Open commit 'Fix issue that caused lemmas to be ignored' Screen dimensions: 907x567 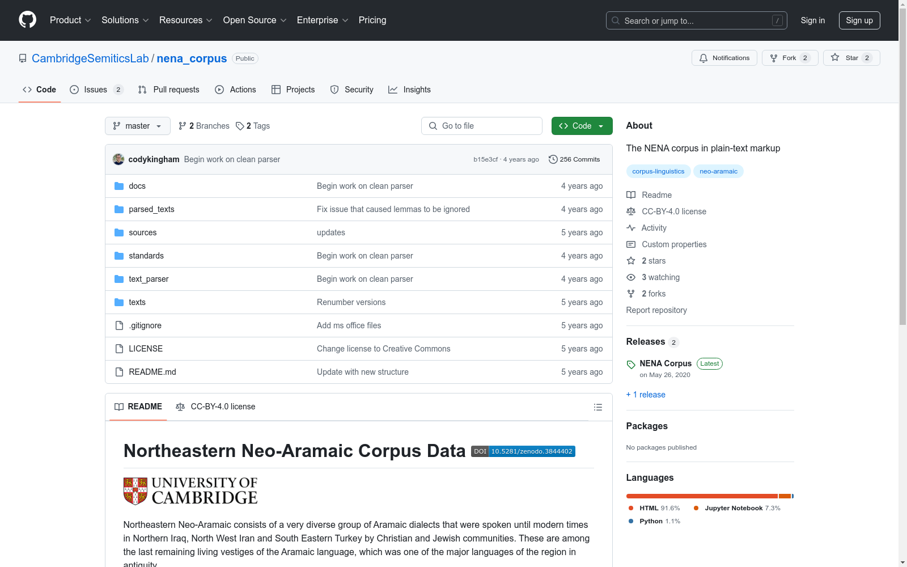coord(393,209)
